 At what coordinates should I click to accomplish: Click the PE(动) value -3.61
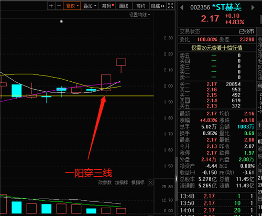point(248,172)
